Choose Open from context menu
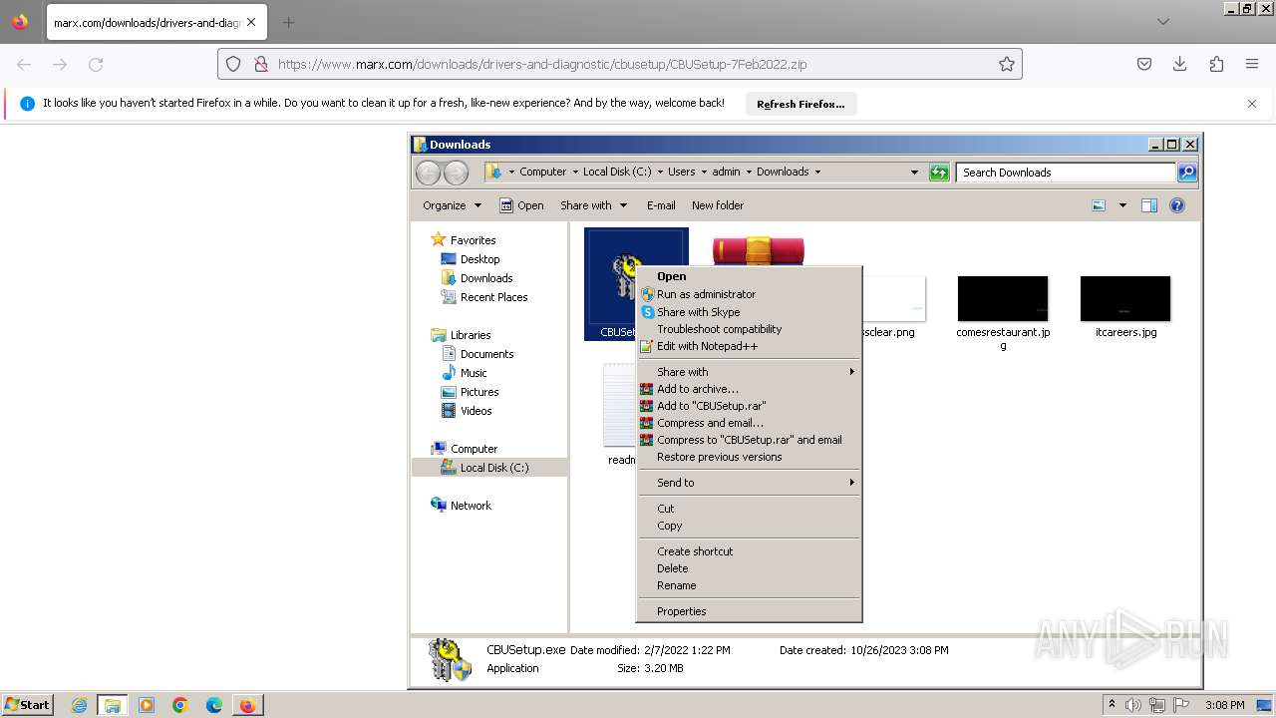 coord(749,276)
